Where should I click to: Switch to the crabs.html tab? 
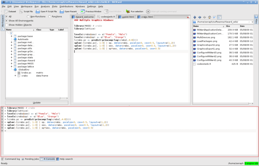click(x=145, y=17)
